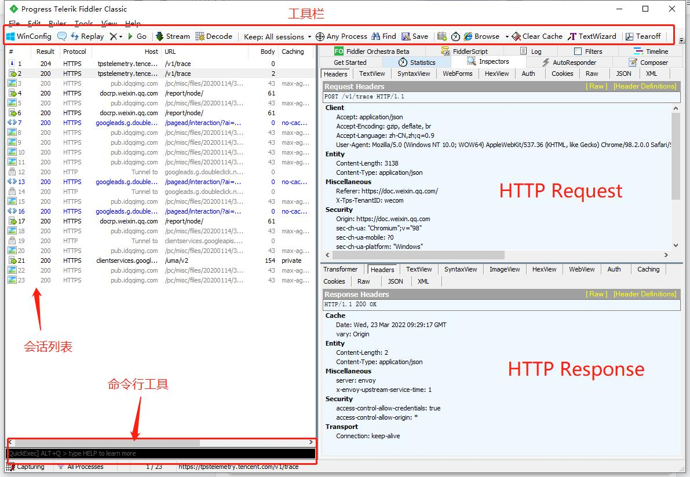Switch to FiddlerScript tab
This screenshot has width=690, height=477.
[464, 52]
